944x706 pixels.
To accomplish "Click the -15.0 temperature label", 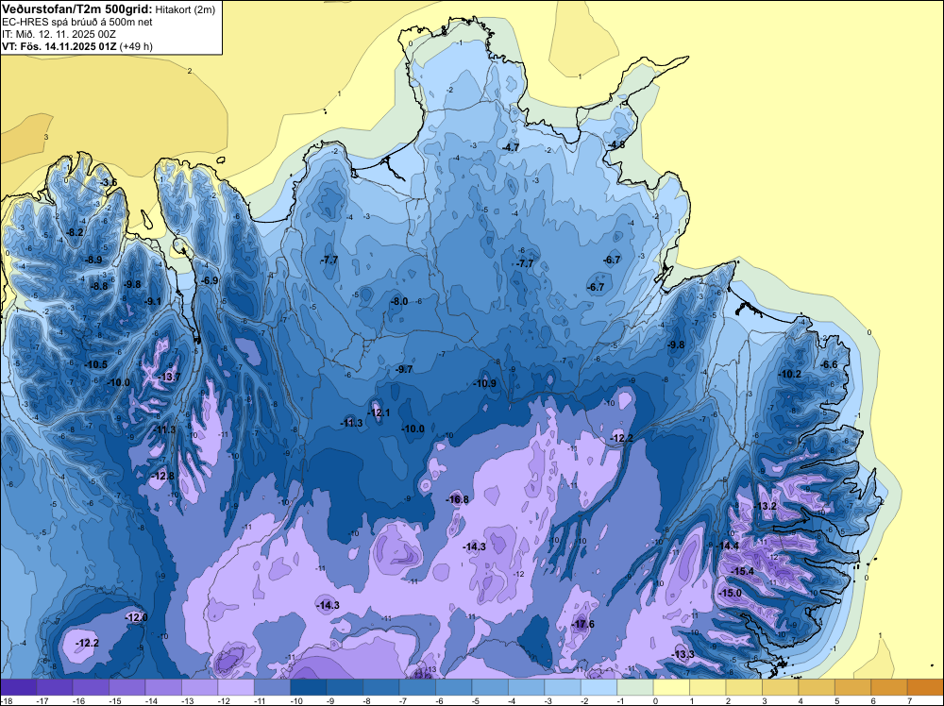I will (x=731, y=594).
